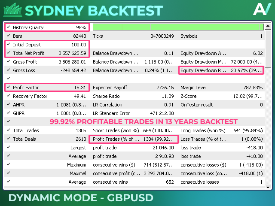The height and width of the screenshot is (206, 275).
Task: Select the Equity Drawdown value 72 000.00
Action: pos(247,62)
